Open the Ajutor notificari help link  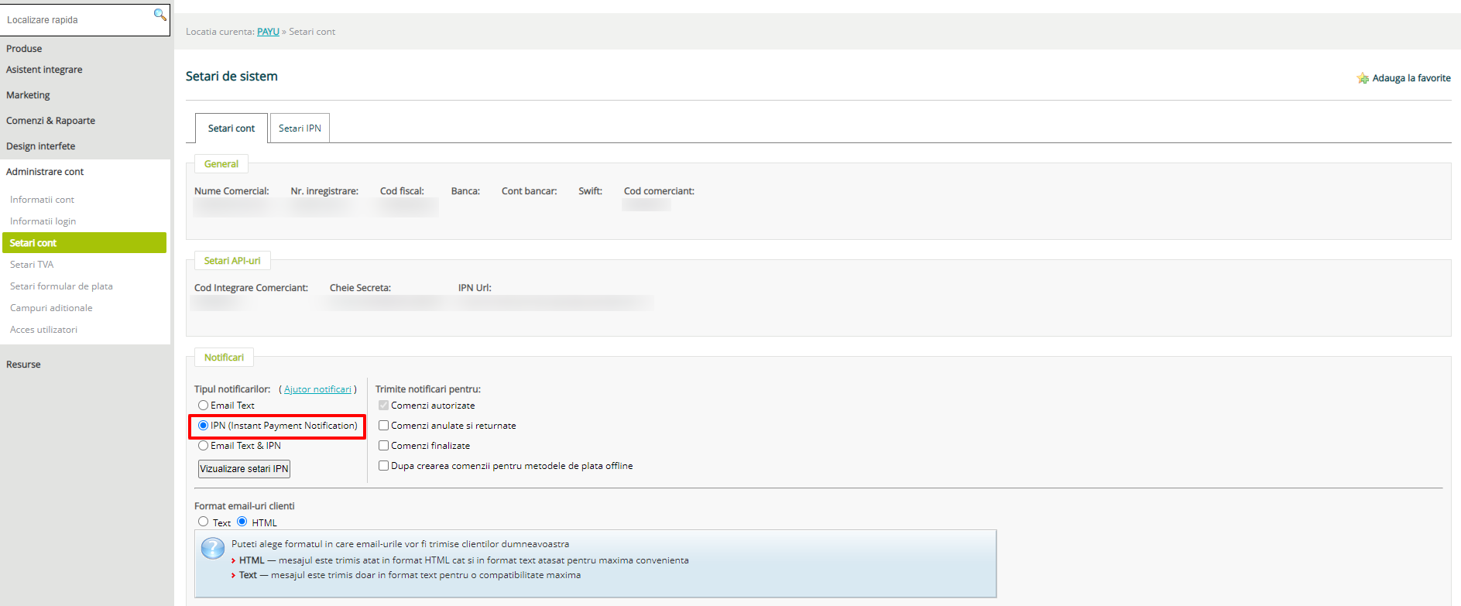click(317, 389)
